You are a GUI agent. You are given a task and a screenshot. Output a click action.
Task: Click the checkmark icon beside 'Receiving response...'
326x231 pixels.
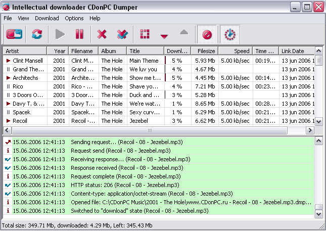click(8, 159)
